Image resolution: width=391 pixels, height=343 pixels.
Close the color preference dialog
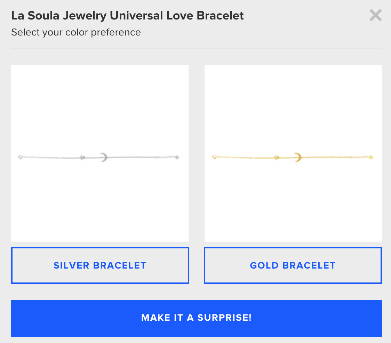tap(376, 15)
